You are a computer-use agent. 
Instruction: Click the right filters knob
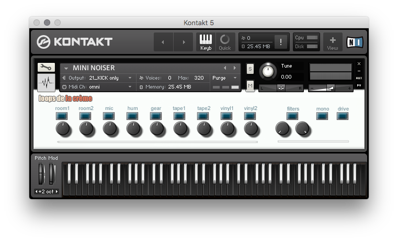tap(302, 128)
